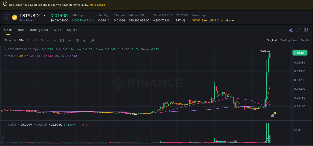This screenshot has width=313, height=146.
Task: Select the 15m interval
Action: coord(22,40)
